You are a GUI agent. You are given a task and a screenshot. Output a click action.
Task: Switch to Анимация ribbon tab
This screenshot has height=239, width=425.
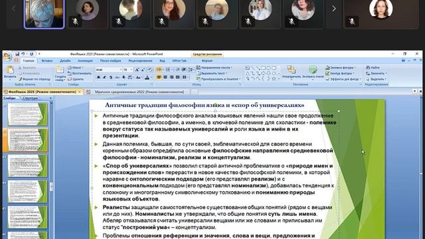point(85,60)
